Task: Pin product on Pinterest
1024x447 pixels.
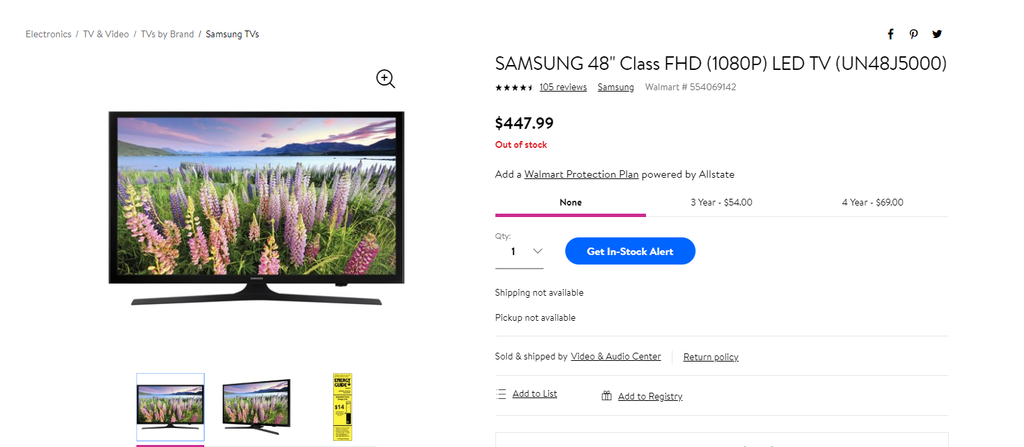Action: pos(914,35)
